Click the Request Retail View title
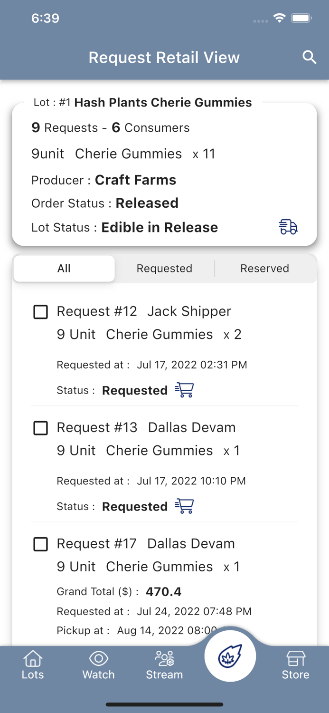 point(164,57)
